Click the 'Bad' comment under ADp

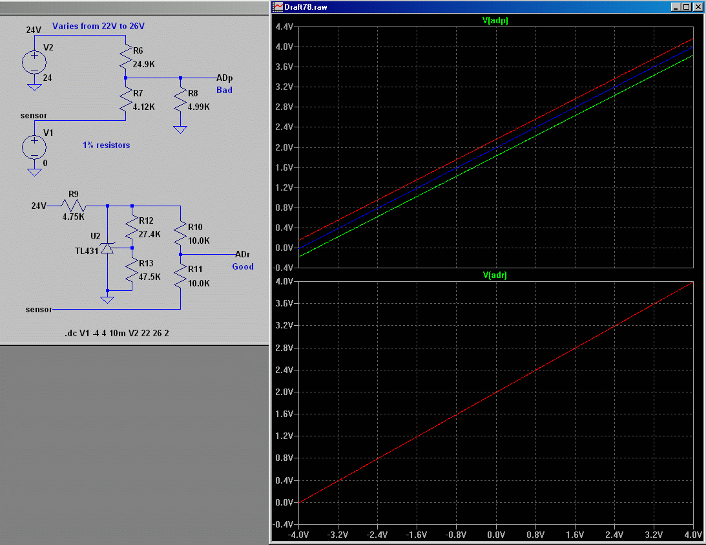(224, 90)
